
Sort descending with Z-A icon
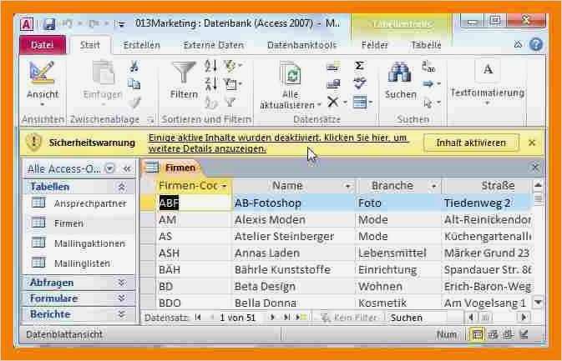210,83
